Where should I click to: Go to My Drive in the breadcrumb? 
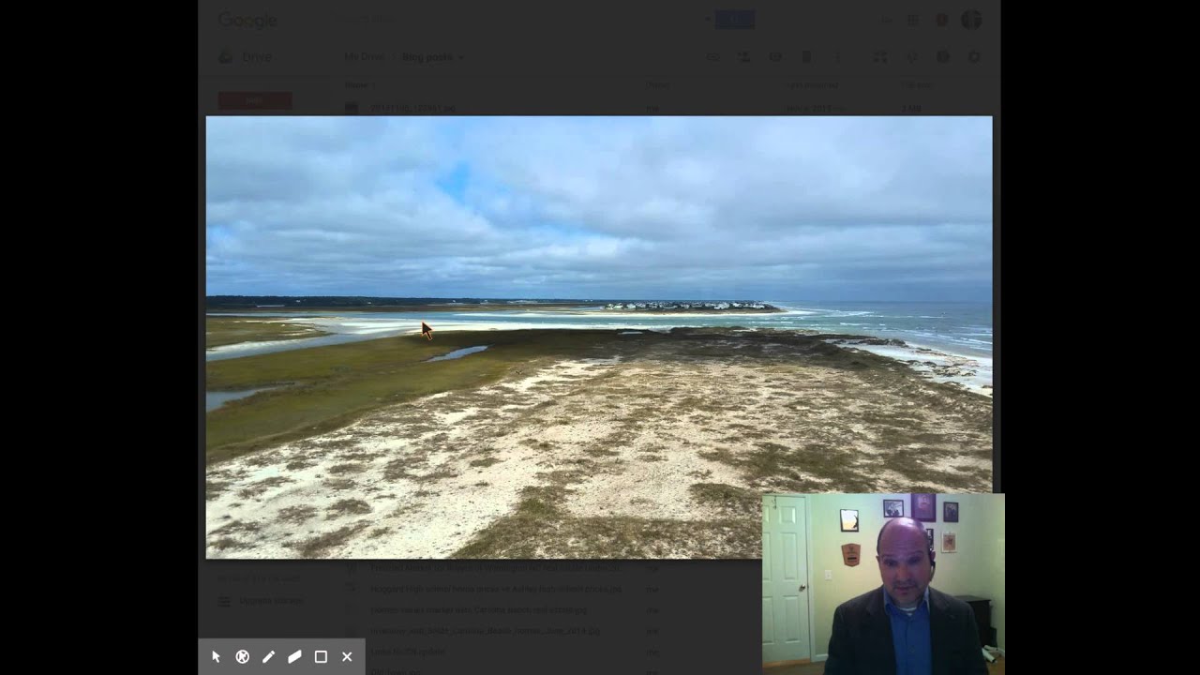click(x=365, y=57)
